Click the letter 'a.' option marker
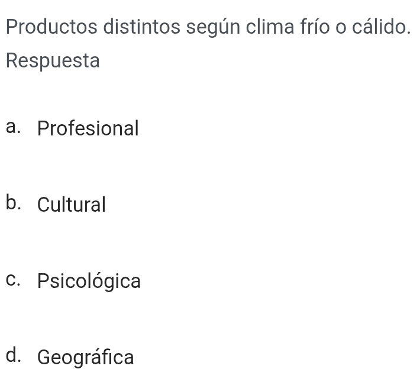The height and width of the screenshot is (382, 420). click(x=15, y=128)
